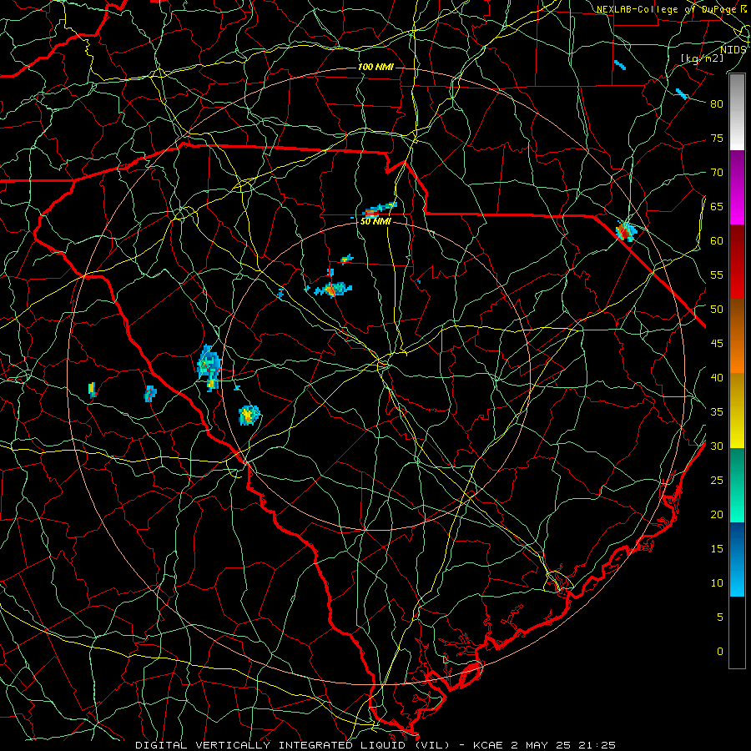Click the [kg/m2] units label

702,58
